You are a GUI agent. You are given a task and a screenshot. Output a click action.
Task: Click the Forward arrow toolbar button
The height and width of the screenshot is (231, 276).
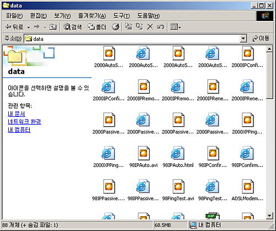tap(36, 27)
